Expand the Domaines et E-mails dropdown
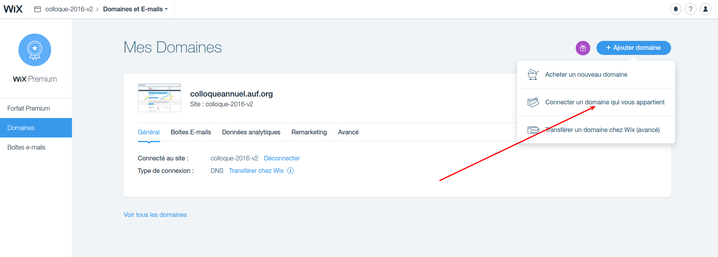The width and height of the screenshot is (718, 257). 135,9
